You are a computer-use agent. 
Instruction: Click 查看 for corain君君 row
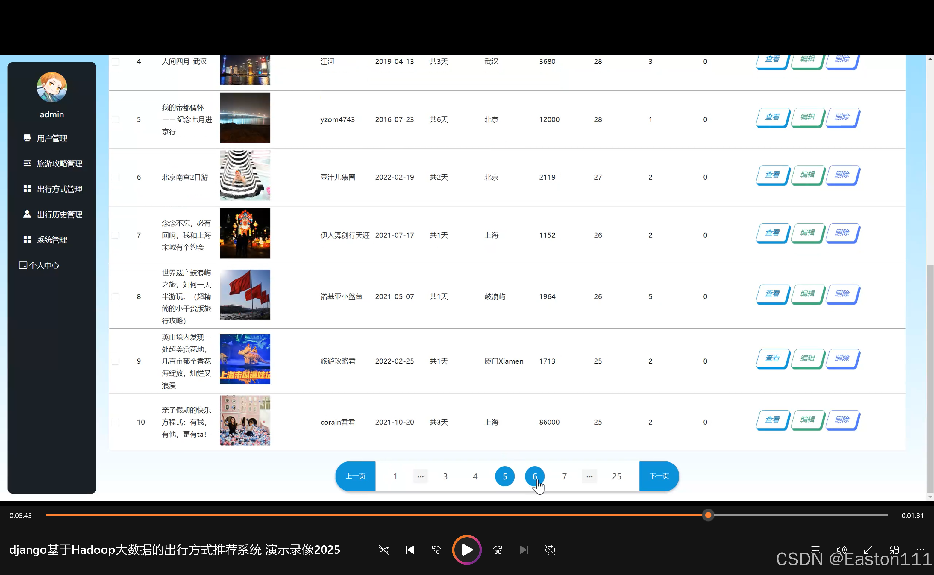point(772,420)
